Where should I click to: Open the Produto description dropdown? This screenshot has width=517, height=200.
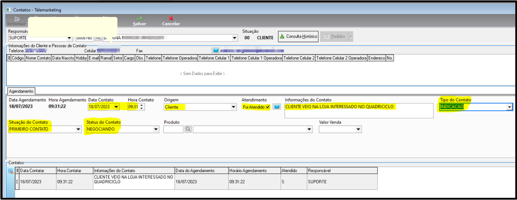coord(309,129)
